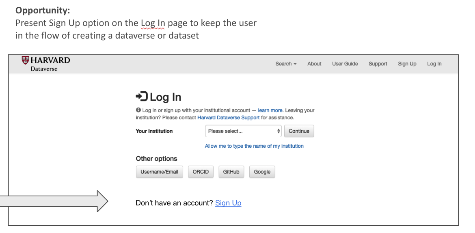
Task: Click the Harvard Dataverse shield logo
Action: pyautogui.click(x=25, y=60)
